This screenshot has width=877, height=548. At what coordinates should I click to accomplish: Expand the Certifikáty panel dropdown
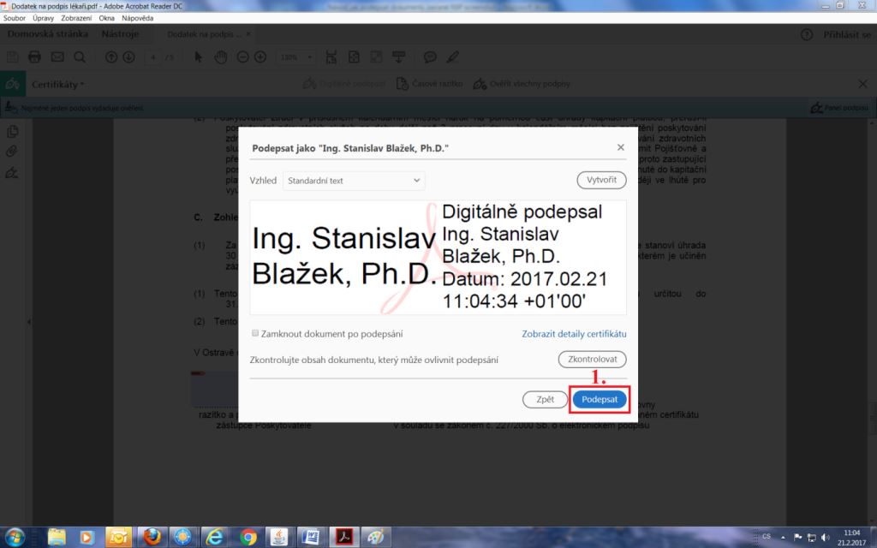point(59,84)
